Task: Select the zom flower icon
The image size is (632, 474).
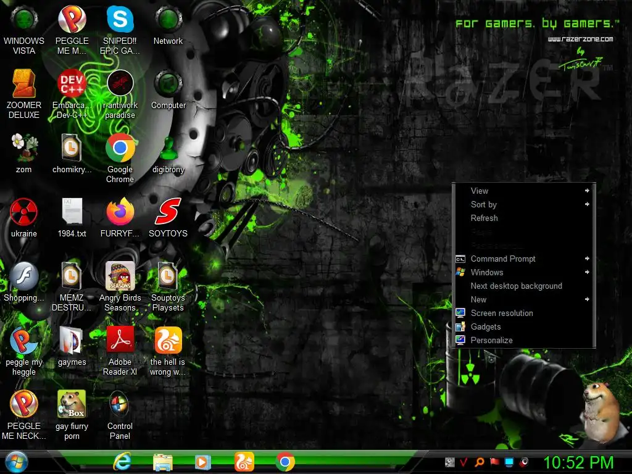Action: pyautogui.click(x=24, y=154)
